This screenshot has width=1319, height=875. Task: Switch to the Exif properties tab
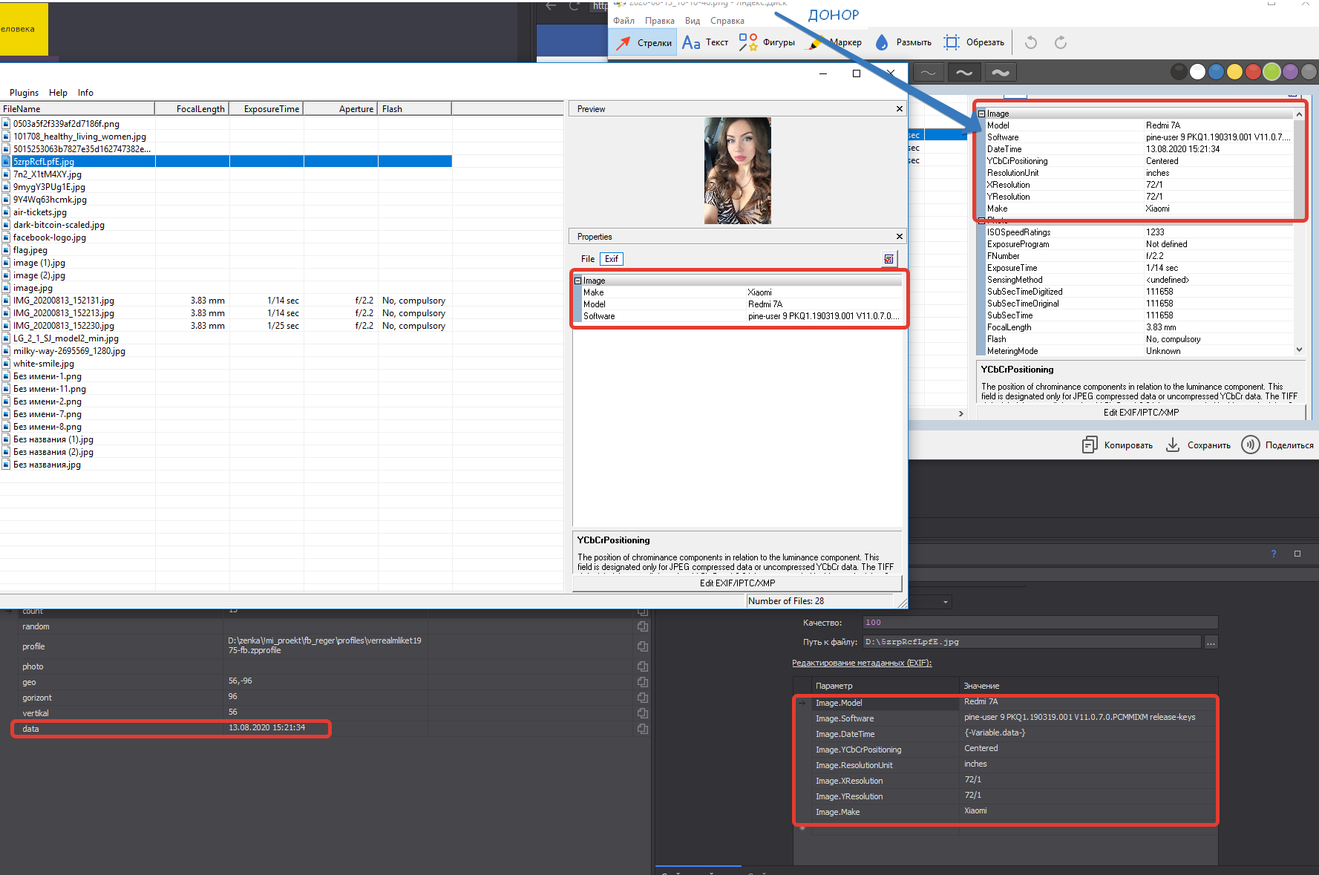tap(612, 259)
